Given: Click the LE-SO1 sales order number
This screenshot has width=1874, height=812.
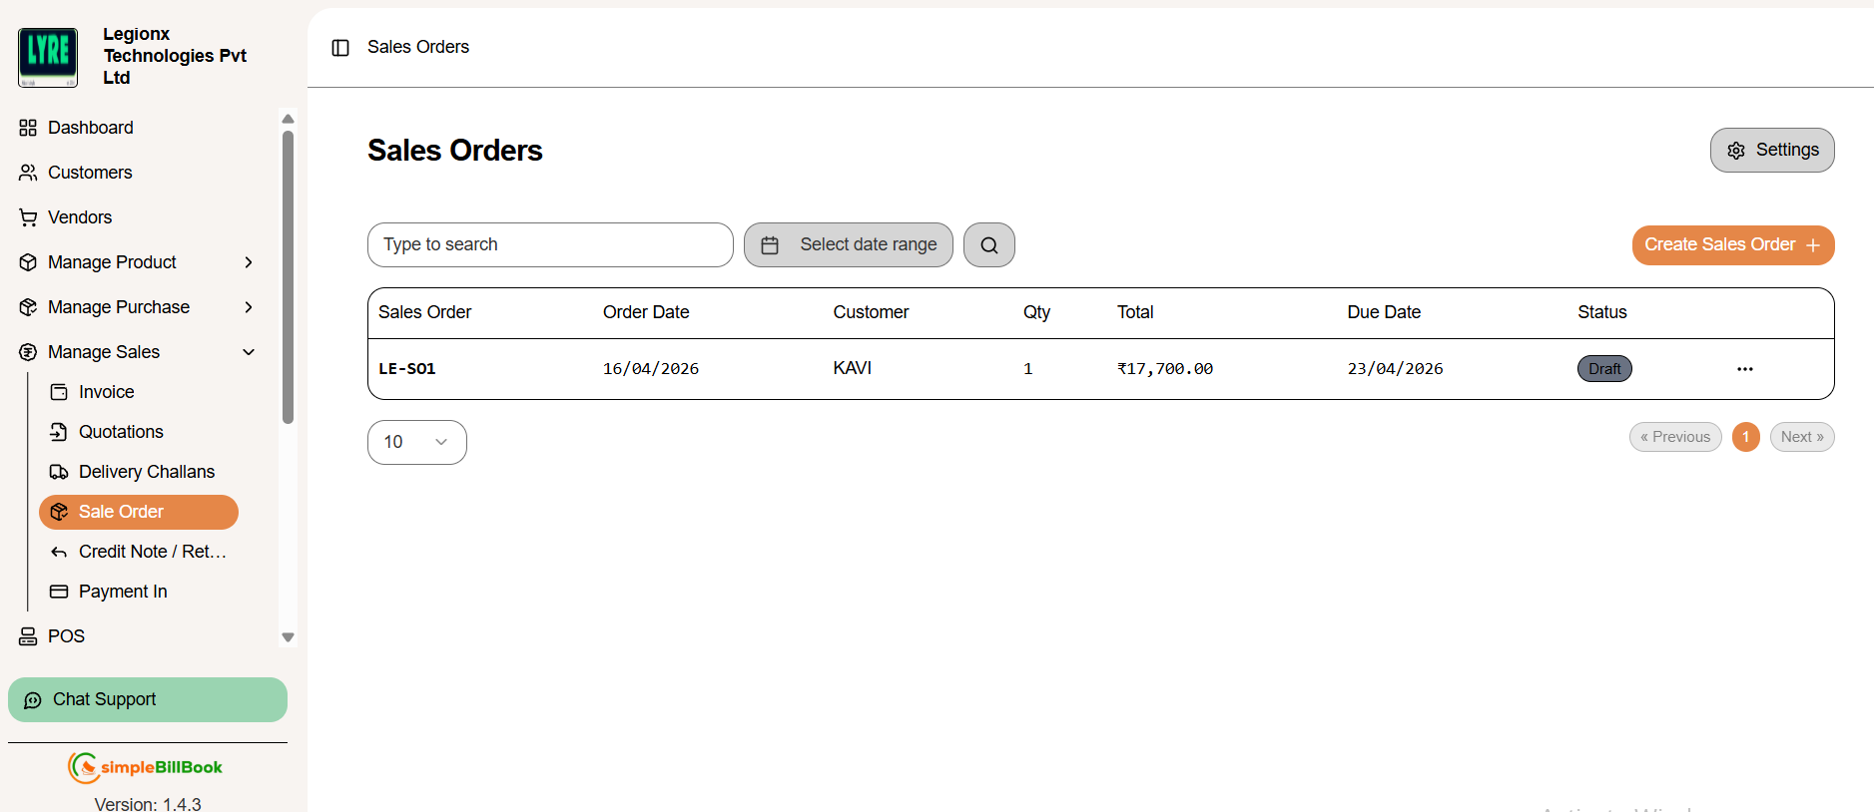Looking at the screenshot, I should pyautogui.click(x=407, y=369).
